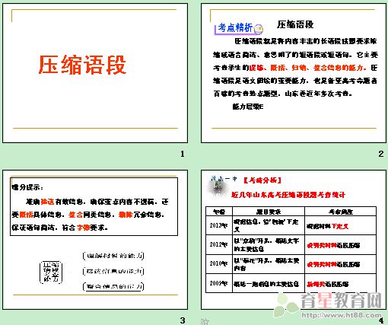Screen dimensions: 388x325
Task: Select the slide 1 title thumbnail
Action: 95,73
